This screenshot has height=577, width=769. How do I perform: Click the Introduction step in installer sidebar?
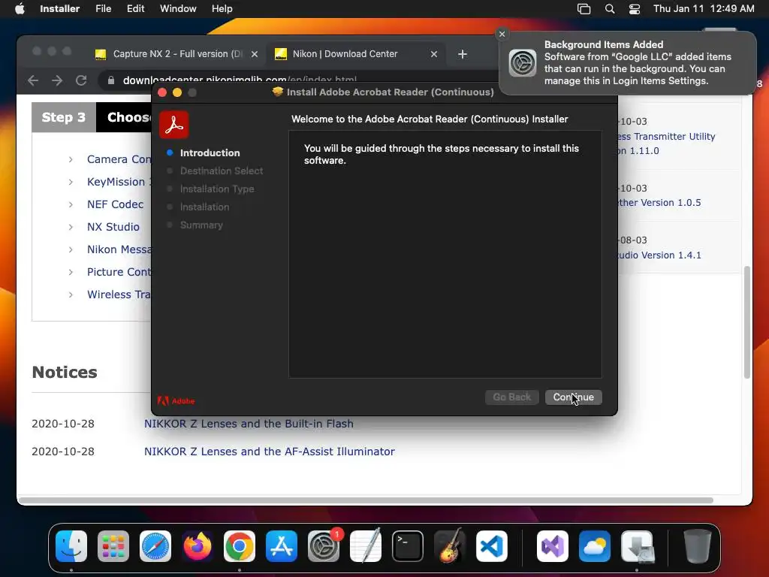(210, 153)
